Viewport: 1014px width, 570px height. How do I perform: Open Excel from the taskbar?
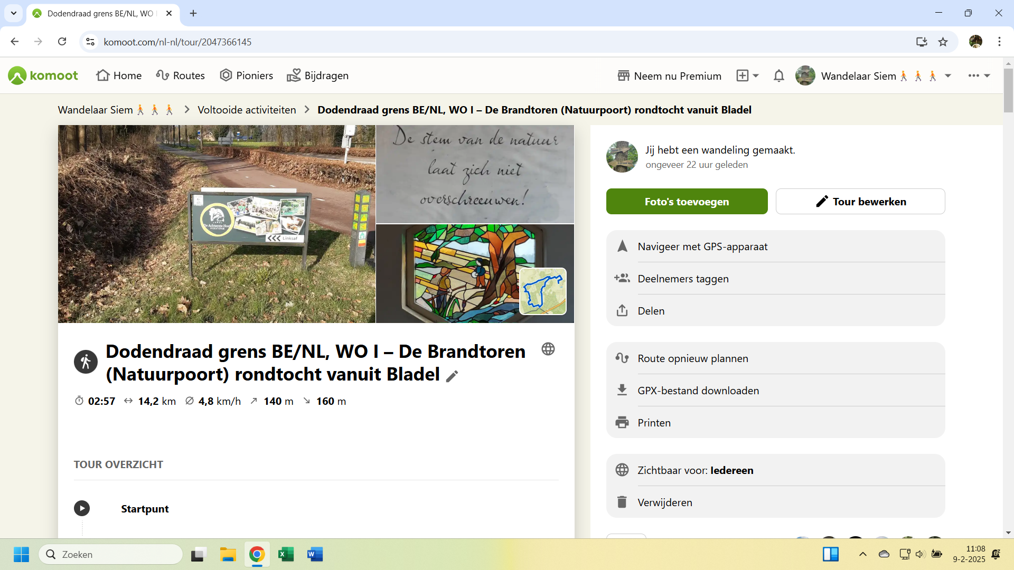pos(286,554)
